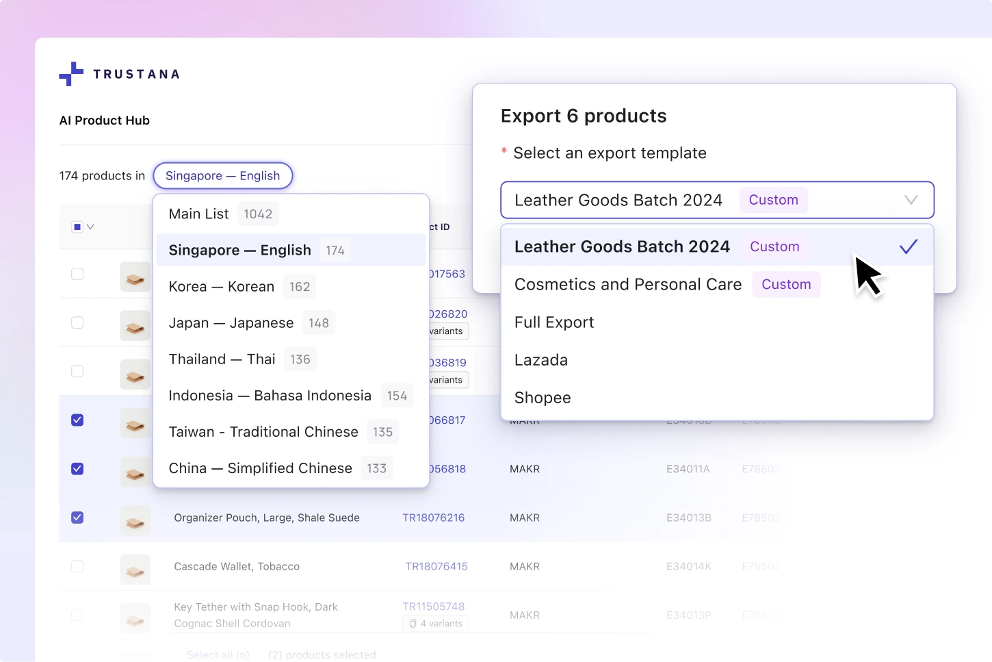Choose China — Simplified Chinese market
This screenshot has height=662, width=992.
291,468
